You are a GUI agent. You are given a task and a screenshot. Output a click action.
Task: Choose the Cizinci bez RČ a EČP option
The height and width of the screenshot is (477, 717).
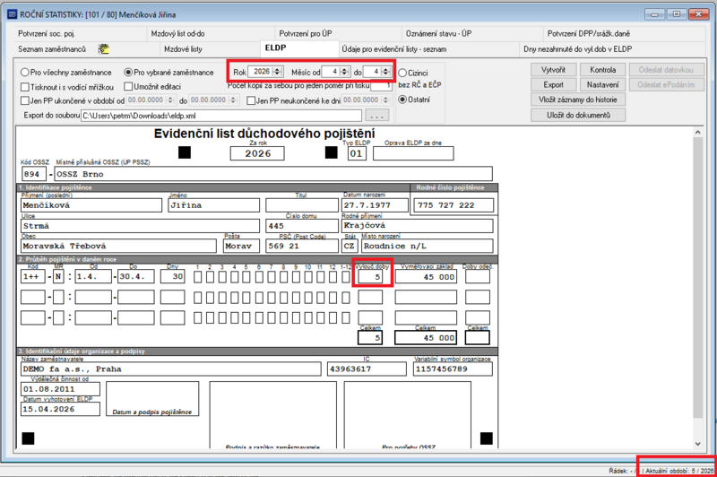point(402,73)
